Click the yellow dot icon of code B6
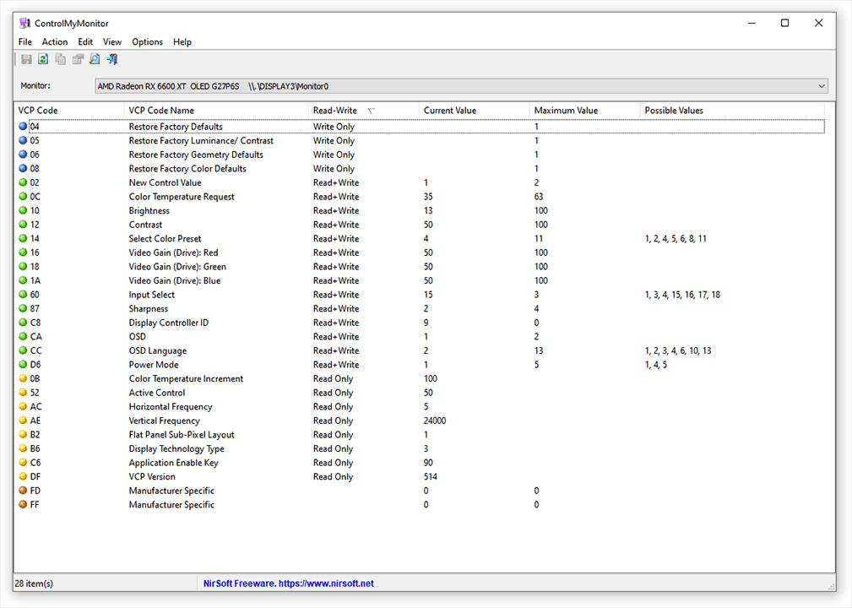 point(23,448)
